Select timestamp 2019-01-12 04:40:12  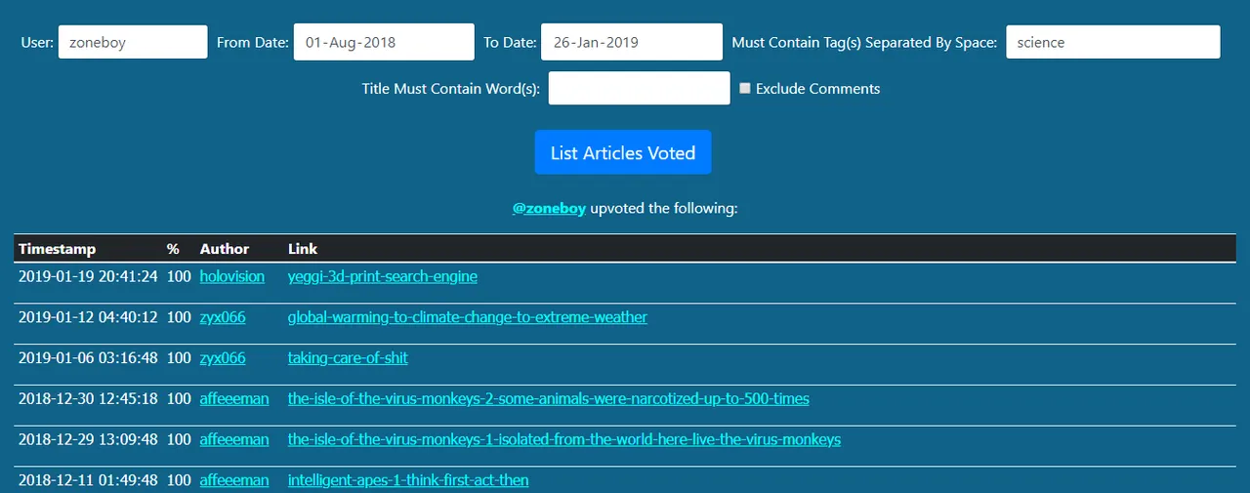pos(88,317)
